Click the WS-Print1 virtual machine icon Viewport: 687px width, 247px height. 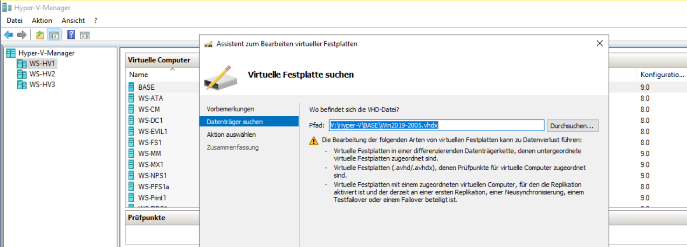[131, 197]
